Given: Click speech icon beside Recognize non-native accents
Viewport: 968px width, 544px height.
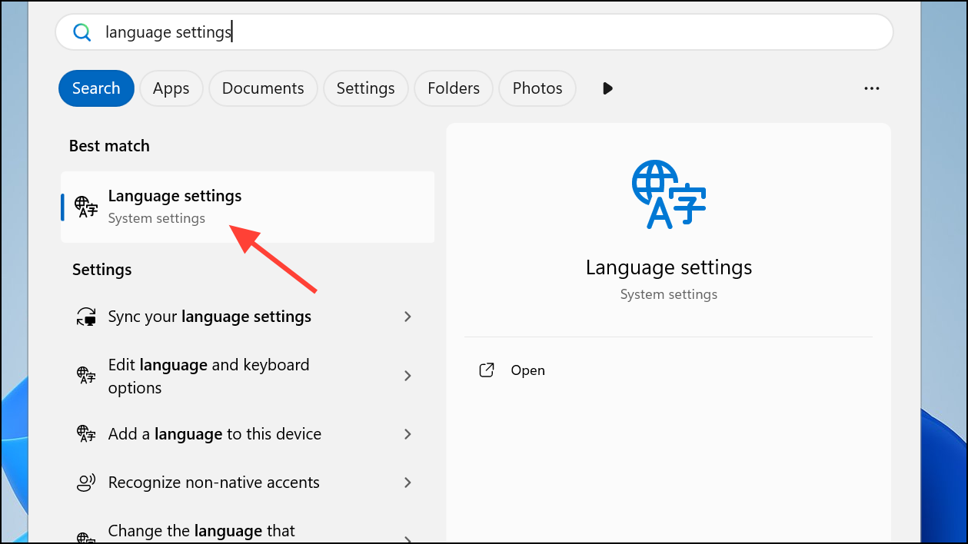Looking at the screenshot, I should 85,483.
